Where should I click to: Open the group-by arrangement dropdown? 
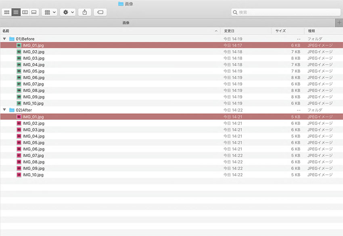(50, 12)
